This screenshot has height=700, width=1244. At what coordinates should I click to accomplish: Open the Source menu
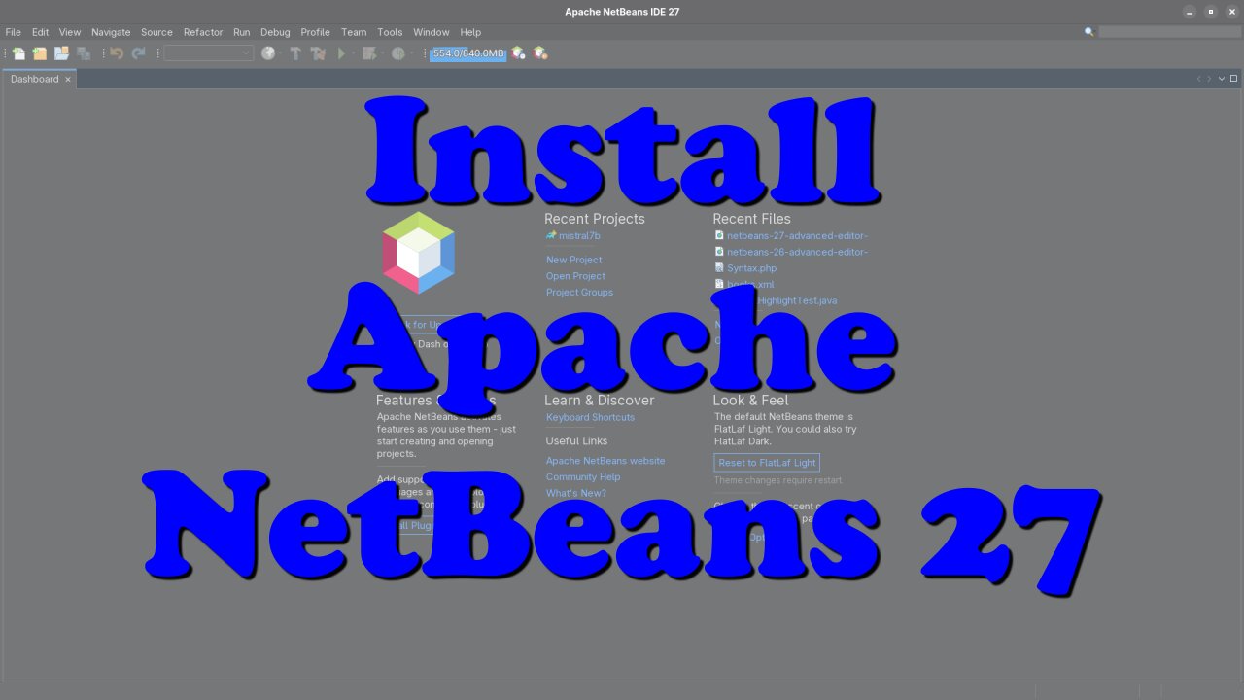156,32
